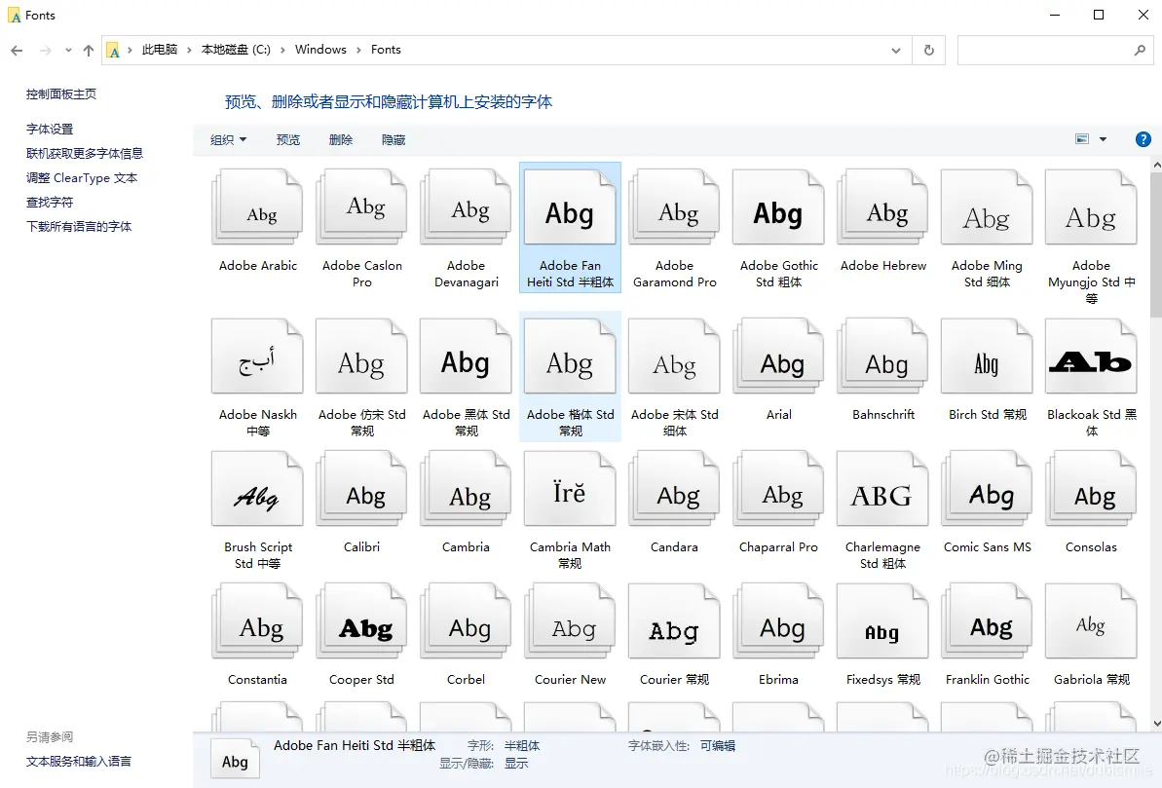Click the change view icon button
1162x788 pixels.
point(1082,139)
